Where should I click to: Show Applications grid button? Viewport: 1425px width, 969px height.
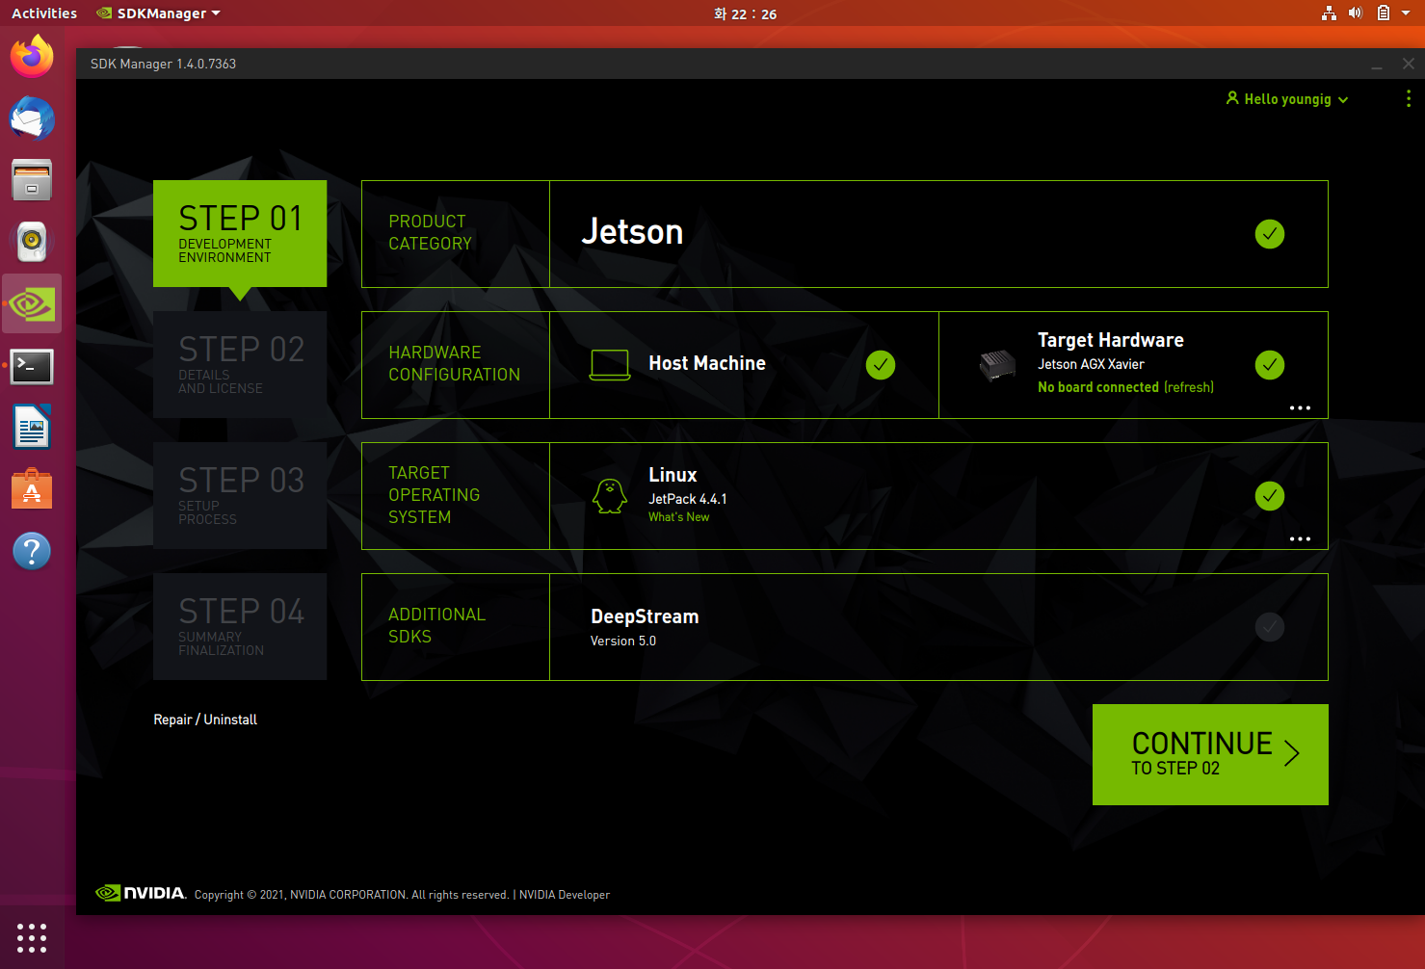pyautogui.click(x=32, y=937)
